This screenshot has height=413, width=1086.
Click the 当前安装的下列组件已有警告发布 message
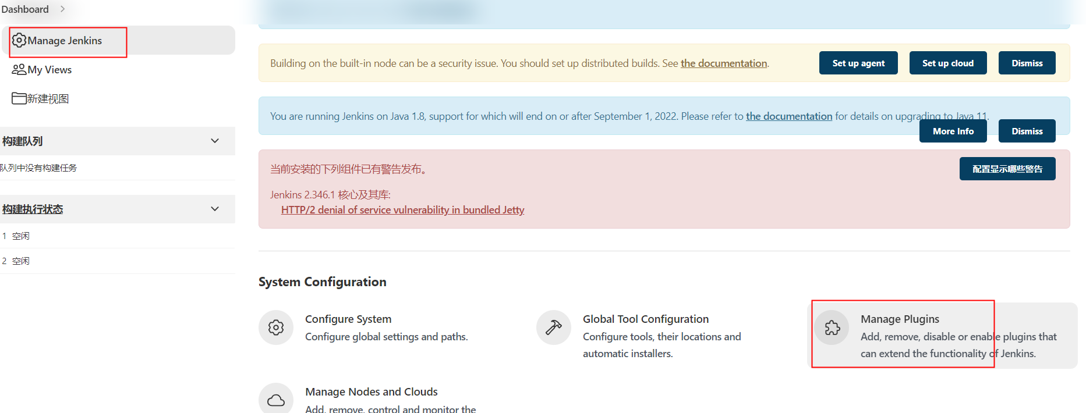tap(349, 169)
